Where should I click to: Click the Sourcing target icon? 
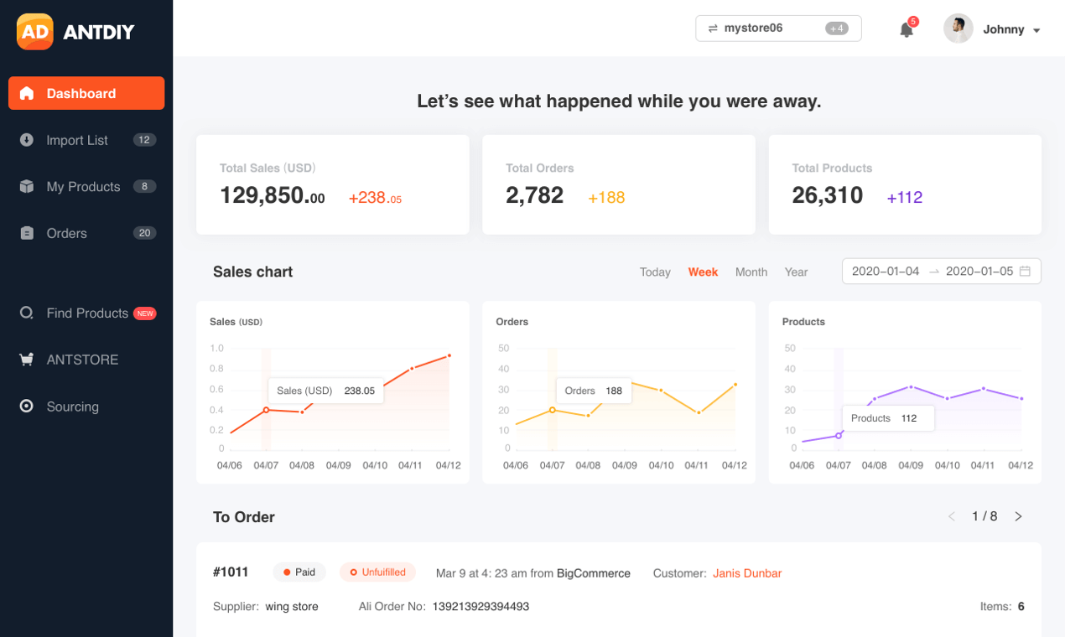27,406
